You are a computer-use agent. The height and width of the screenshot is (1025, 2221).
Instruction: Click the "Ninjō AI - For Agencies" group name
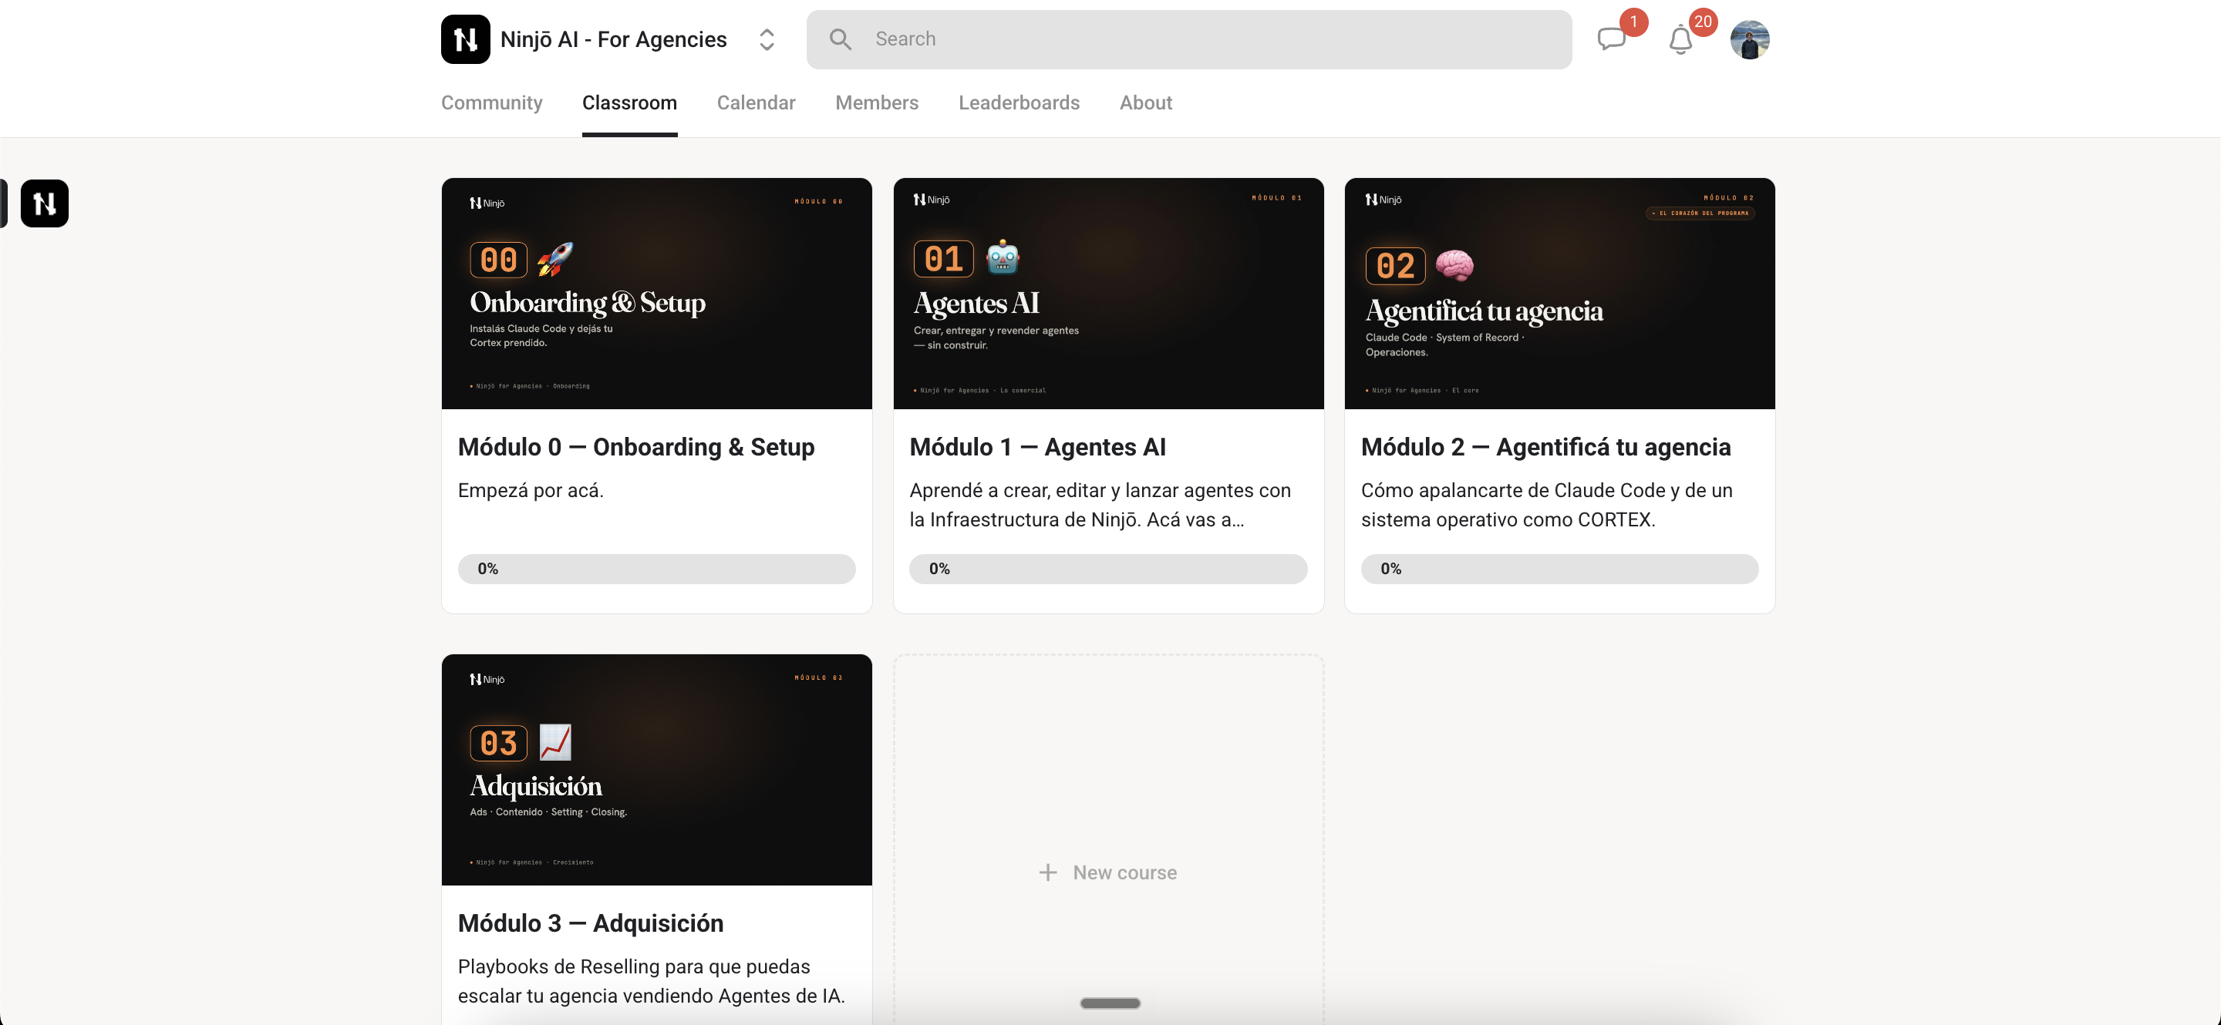coord(614,39)
